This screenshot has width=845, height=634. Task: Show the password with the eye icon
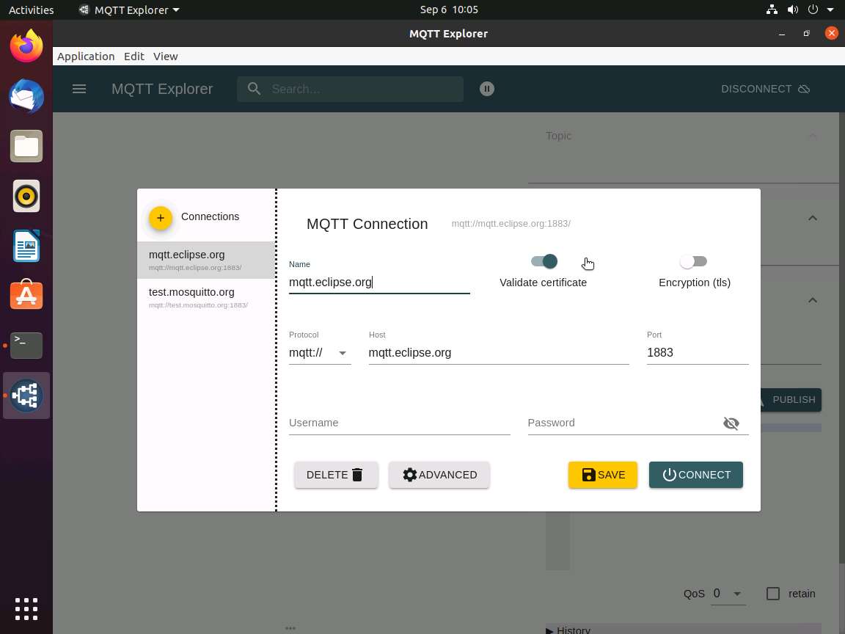coord(731,423)
